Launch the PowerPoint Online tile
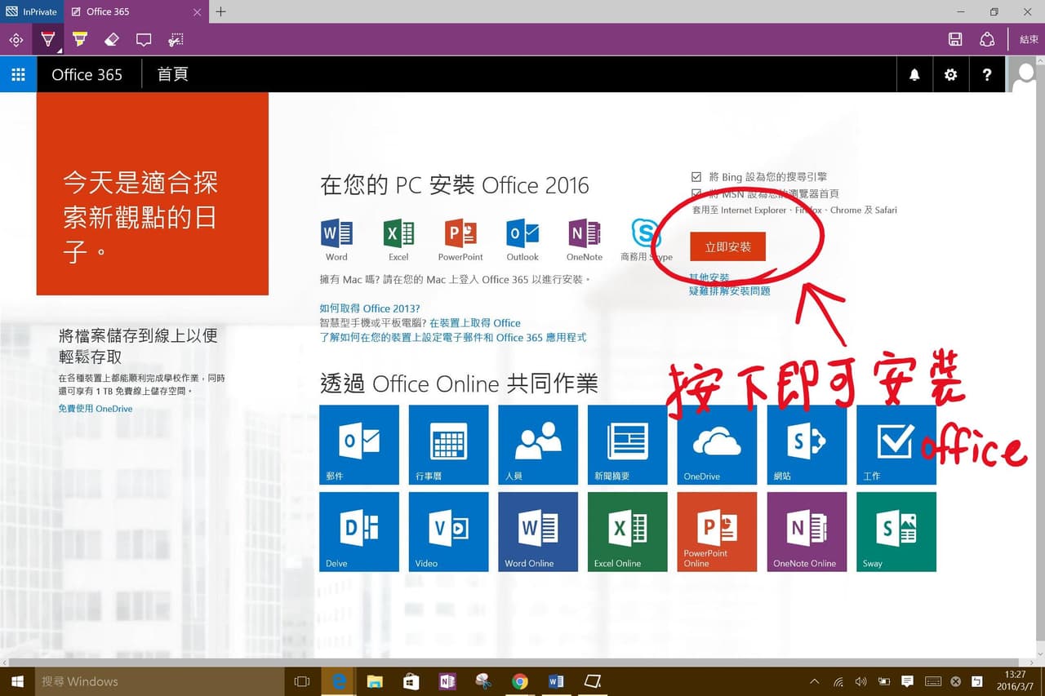Image resolution: width=1045 pixels, height=696 pixels. point(717,532)
